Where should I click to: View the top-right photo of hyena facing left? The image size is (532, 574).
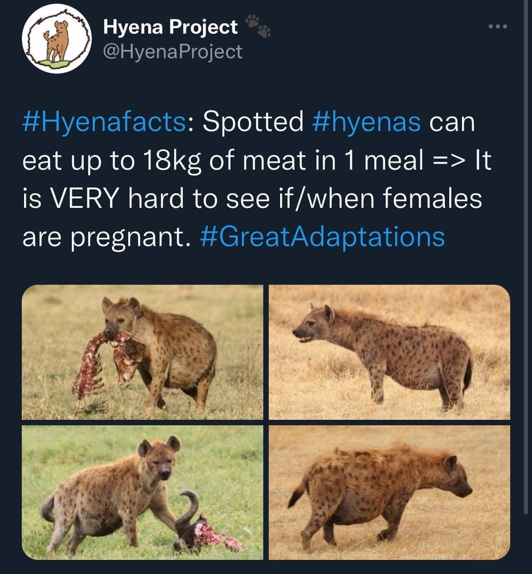point(389,352)
